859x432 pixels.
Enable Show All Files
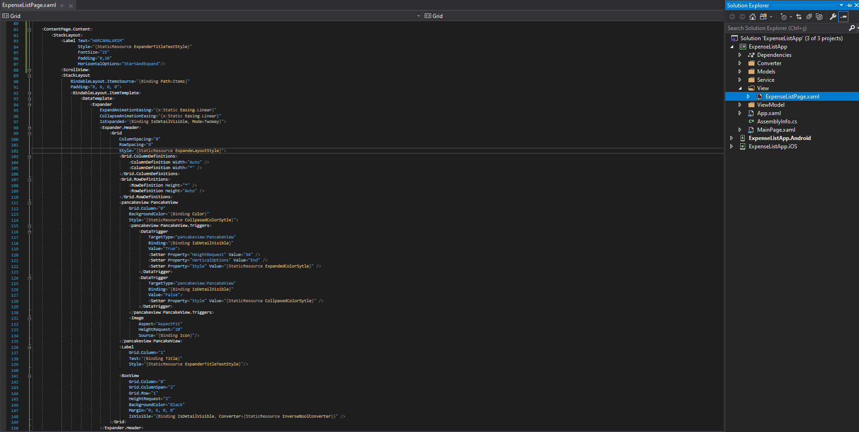coord(819,17)
